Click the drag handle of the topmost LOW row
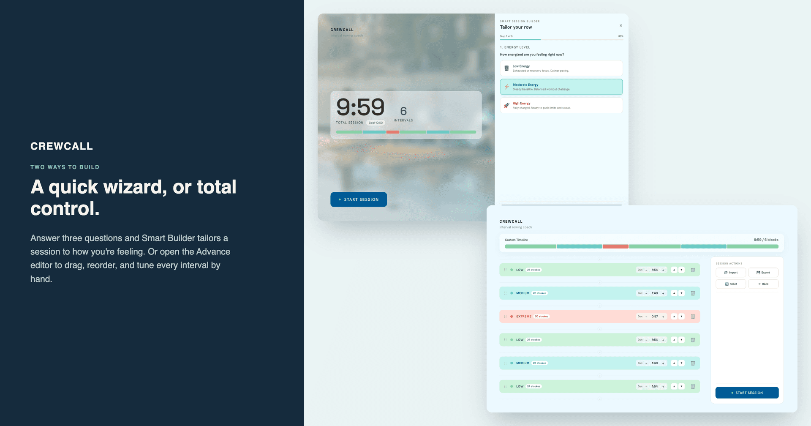The width and height of the screenshot is (811, 426). click(x=505, y=270)
